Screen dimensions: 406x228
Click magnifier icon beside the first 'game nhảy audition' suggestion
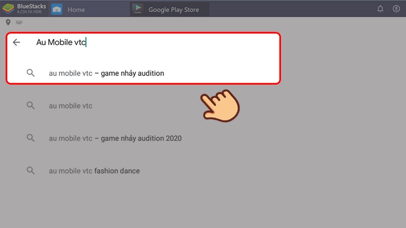[30, 73]
